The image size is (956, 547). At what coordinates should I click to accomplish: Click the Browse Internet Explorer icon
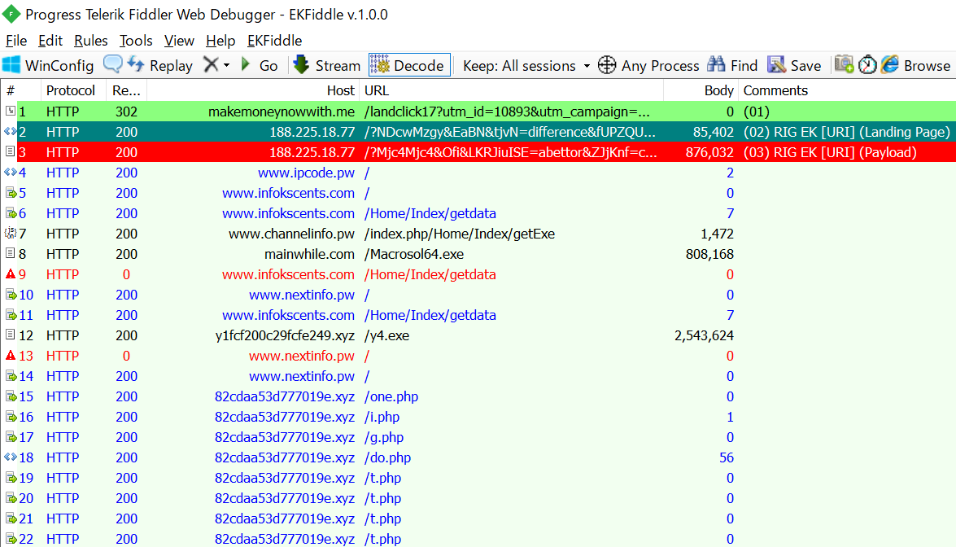pyautogui.click(x=890, y=64)
